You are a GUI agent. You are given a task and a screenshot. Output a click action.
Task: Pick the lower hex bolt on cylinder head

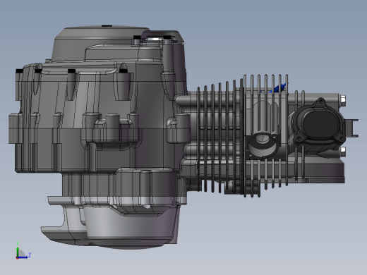click(x=342, y=151)
